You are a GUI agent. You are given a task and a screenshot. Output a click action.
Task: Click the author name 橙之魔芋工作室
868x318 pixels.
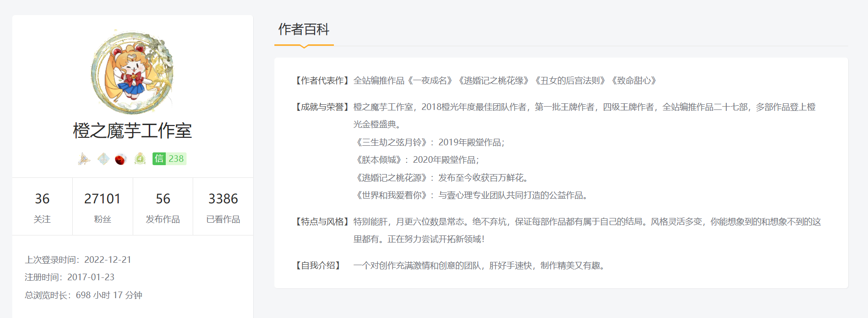[133, 131]
